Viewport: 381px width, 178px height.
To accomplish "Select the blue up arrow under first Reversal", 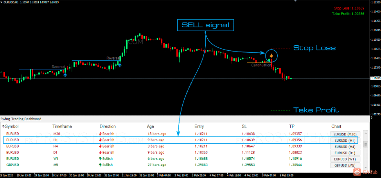I will point(65,75).
